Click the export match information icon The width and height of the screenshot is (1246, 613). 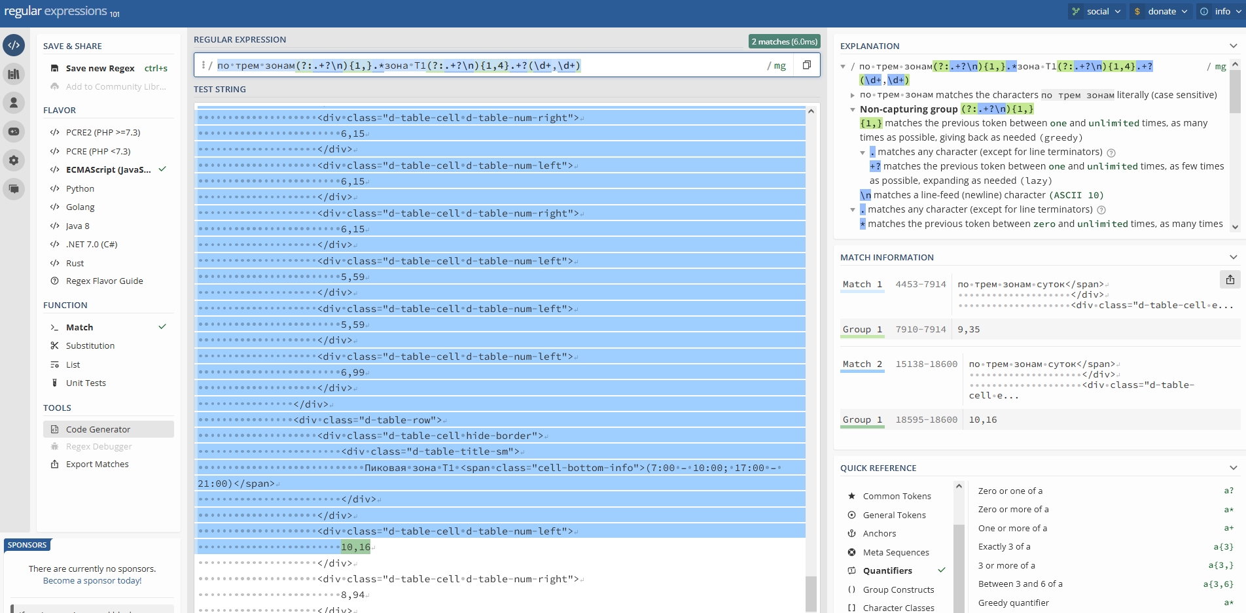coord(1230,279)
